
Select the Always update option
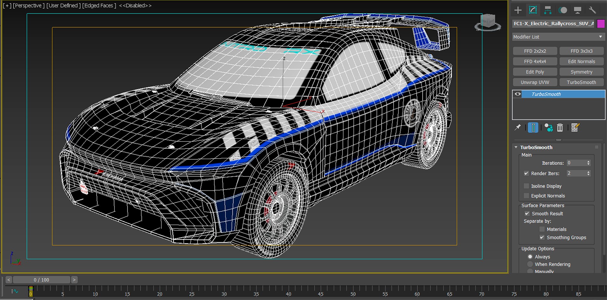tap(530, 257)
